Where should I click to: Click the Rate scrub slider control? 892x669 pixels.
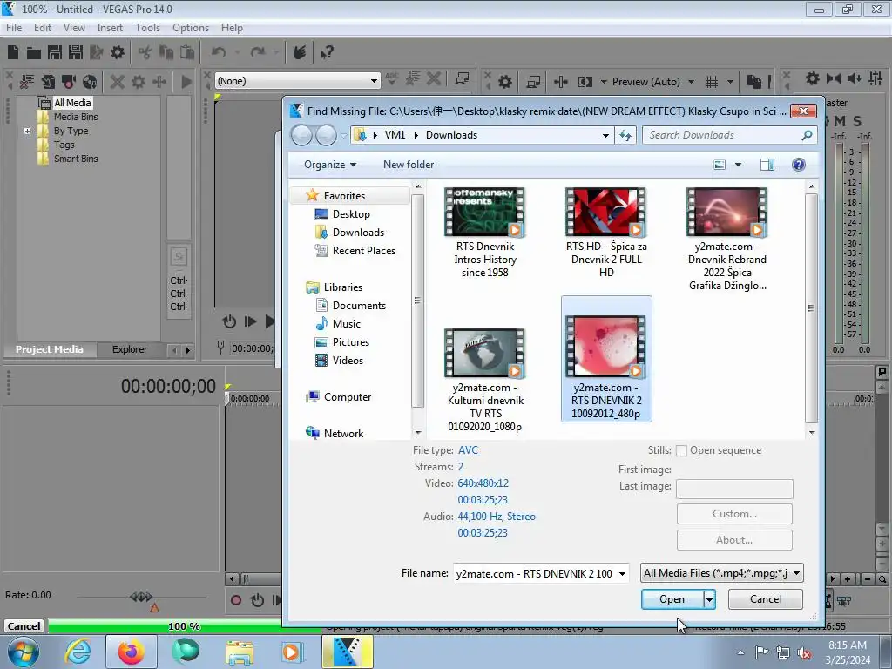coord(141,597)
